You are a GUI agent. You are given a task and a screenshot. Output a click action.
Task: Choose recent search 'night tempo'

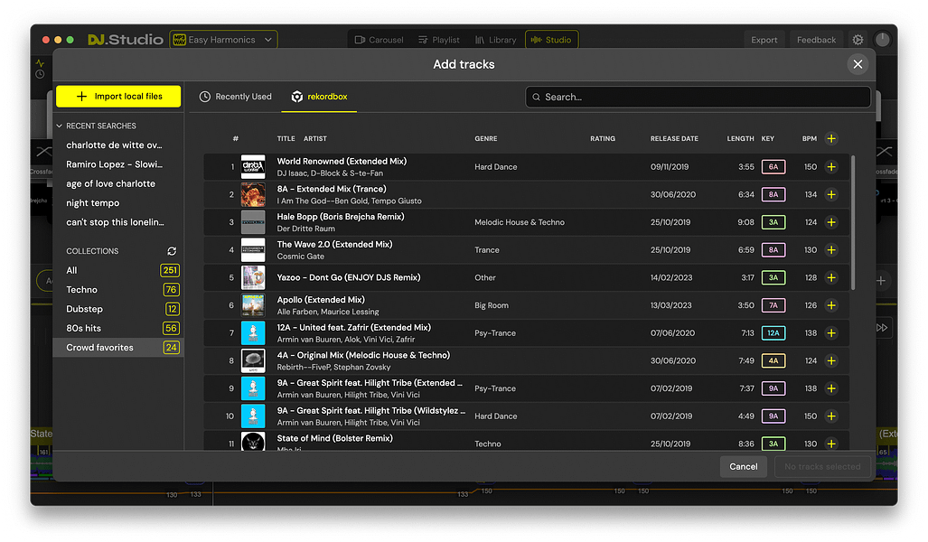(x=93, y=203)
